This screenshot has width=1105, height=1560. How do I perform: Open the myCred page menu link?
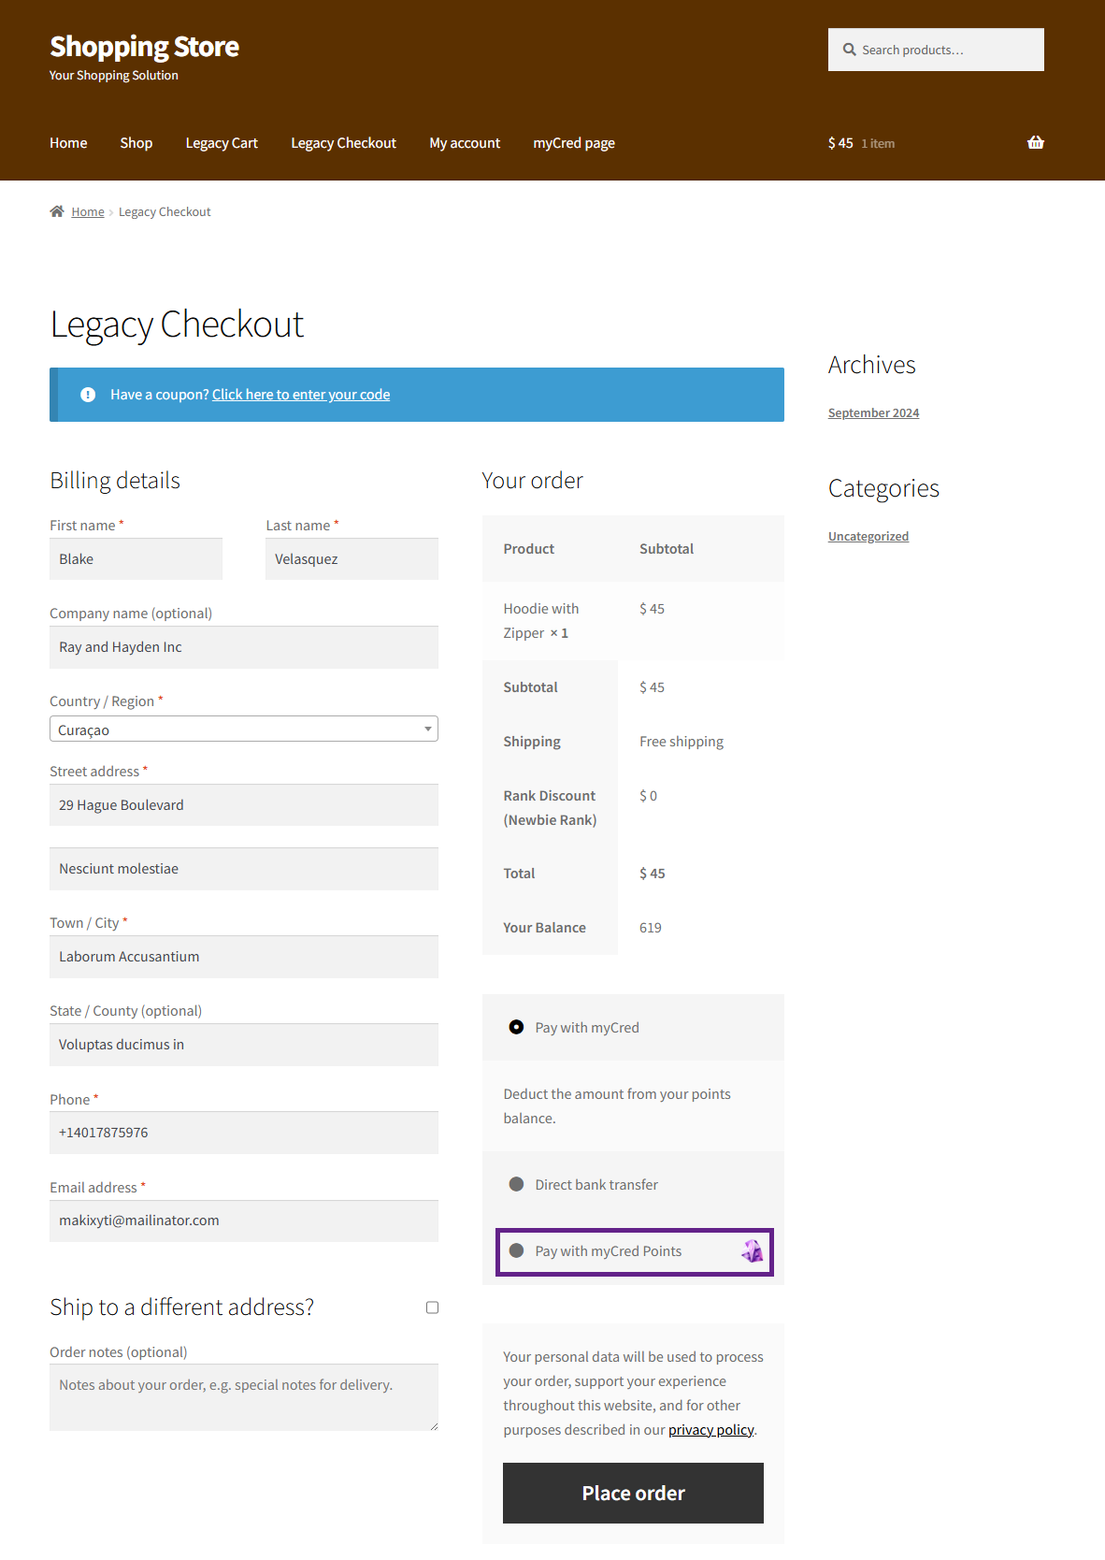(x=574, y=143)
